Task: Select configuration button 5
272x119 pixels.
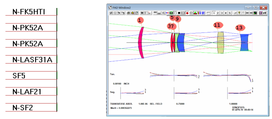Action: point(230,13)
